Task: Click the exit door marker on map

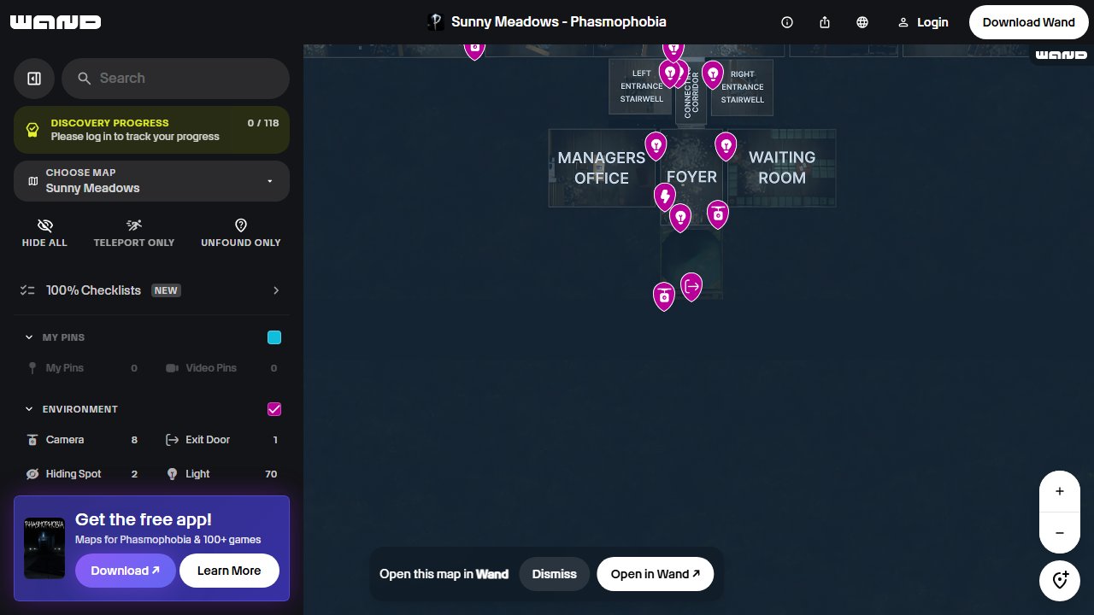Action: click(x=691, y=286)
